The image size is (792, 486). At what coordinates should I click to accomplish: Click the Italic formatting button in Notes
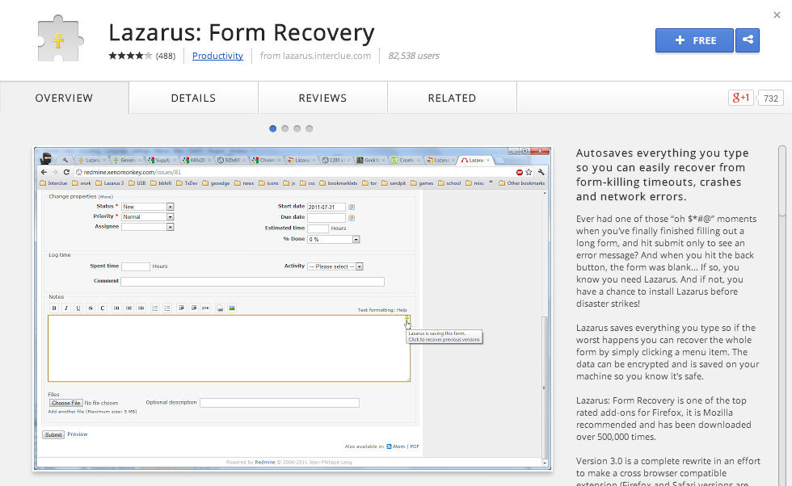[66, 308]
